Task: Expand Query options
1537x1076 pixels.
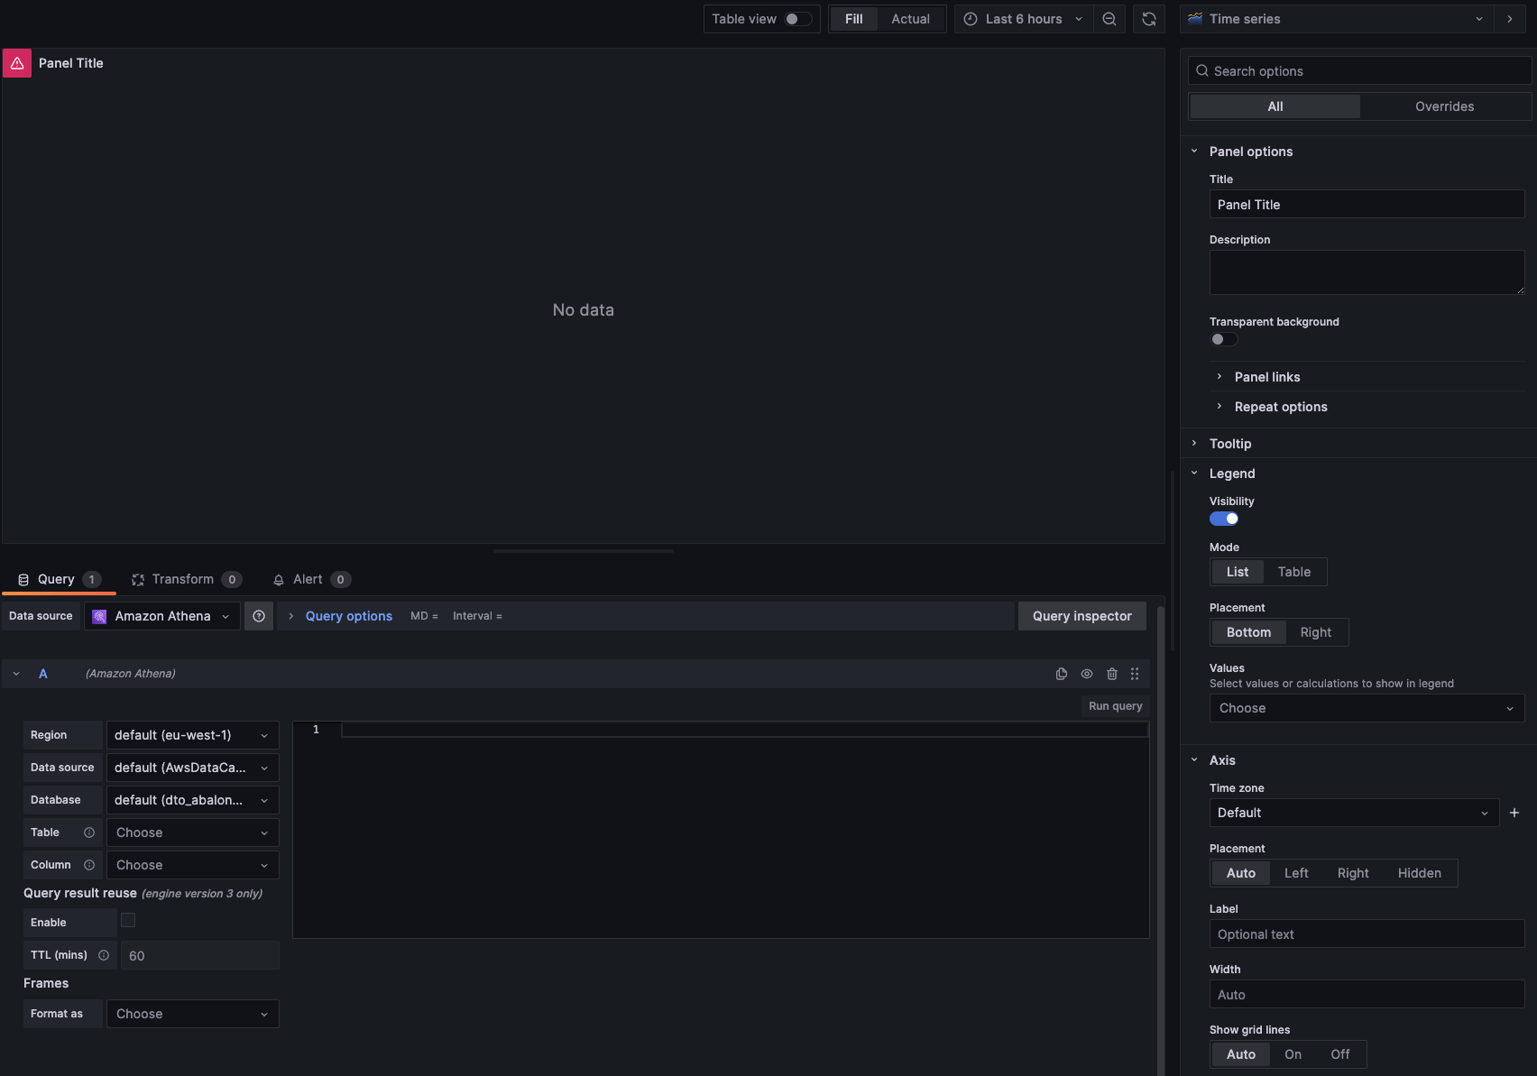Action: tap(348, 616)
